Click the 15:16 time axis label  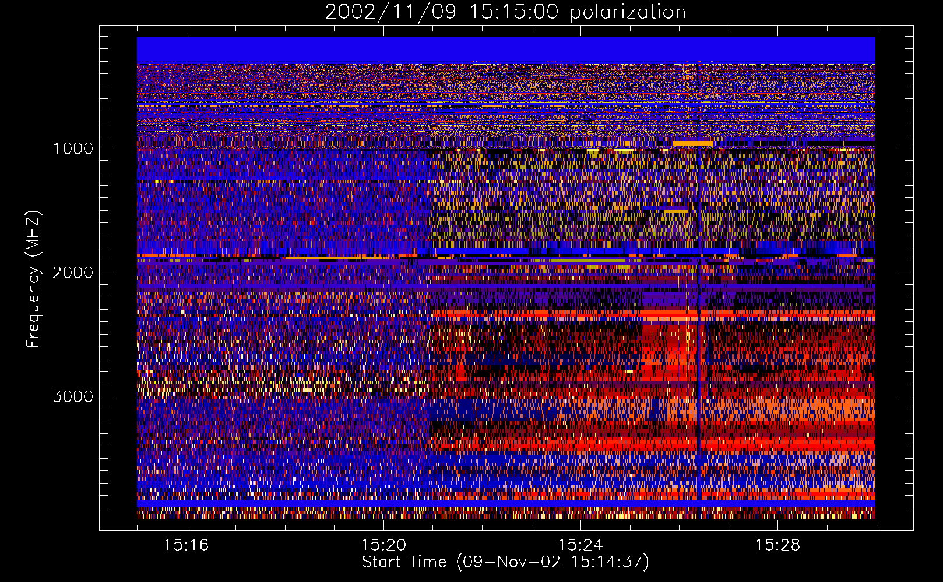tap(186, 545)
